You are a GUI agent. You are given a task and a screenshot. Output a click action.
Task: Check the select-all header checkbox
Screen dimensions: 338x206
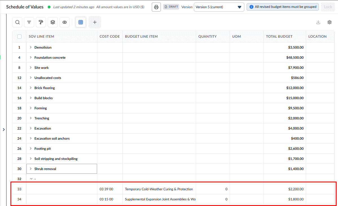click(x=19, y=37)
